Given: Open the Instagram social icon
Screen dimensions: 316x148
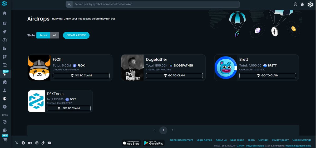Looking at the screenshot, I should [x=37, y=143].
